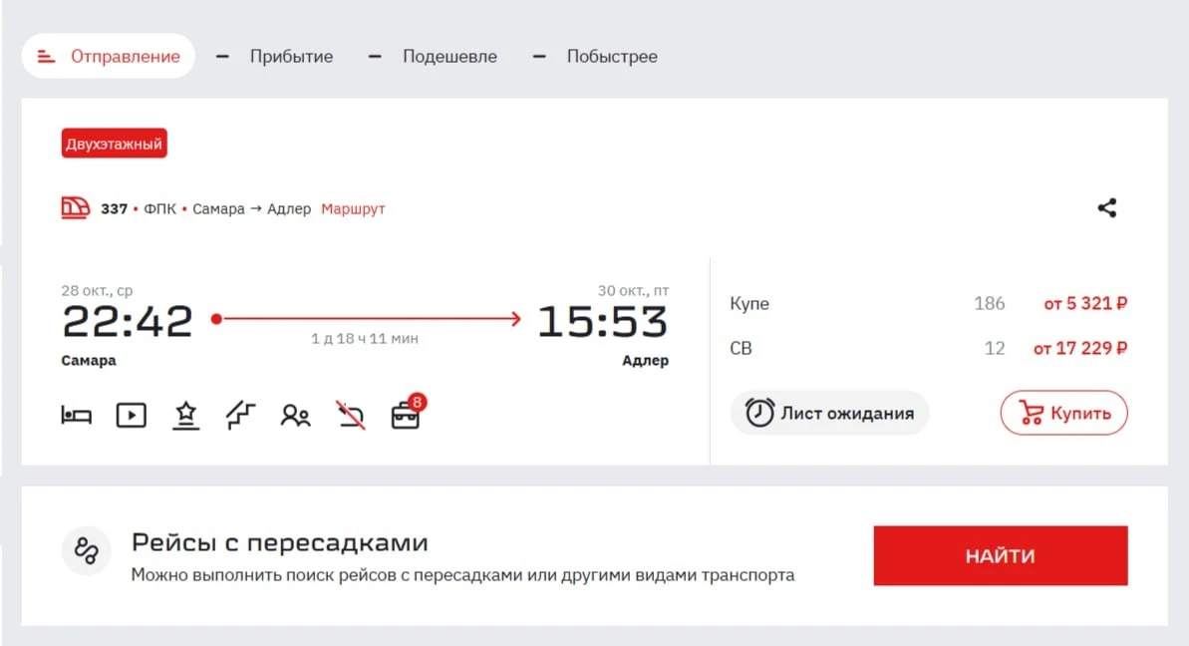Click the video entertainment service icon

pos(132,416)
